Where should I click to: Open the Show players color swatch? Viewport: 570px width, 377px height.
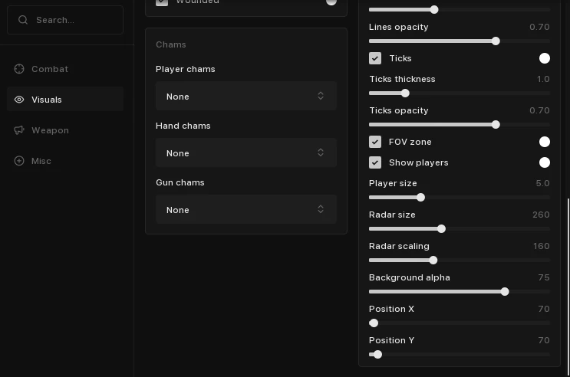(545, 162)
